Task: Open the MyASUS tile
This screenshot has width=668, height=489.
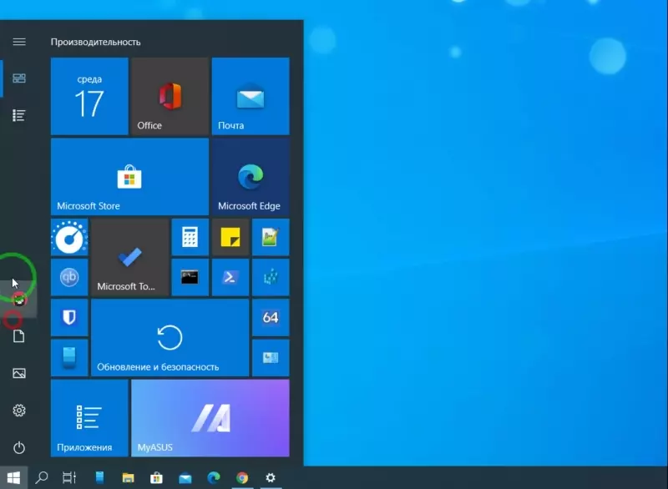Action: click(x=210, y=419)
